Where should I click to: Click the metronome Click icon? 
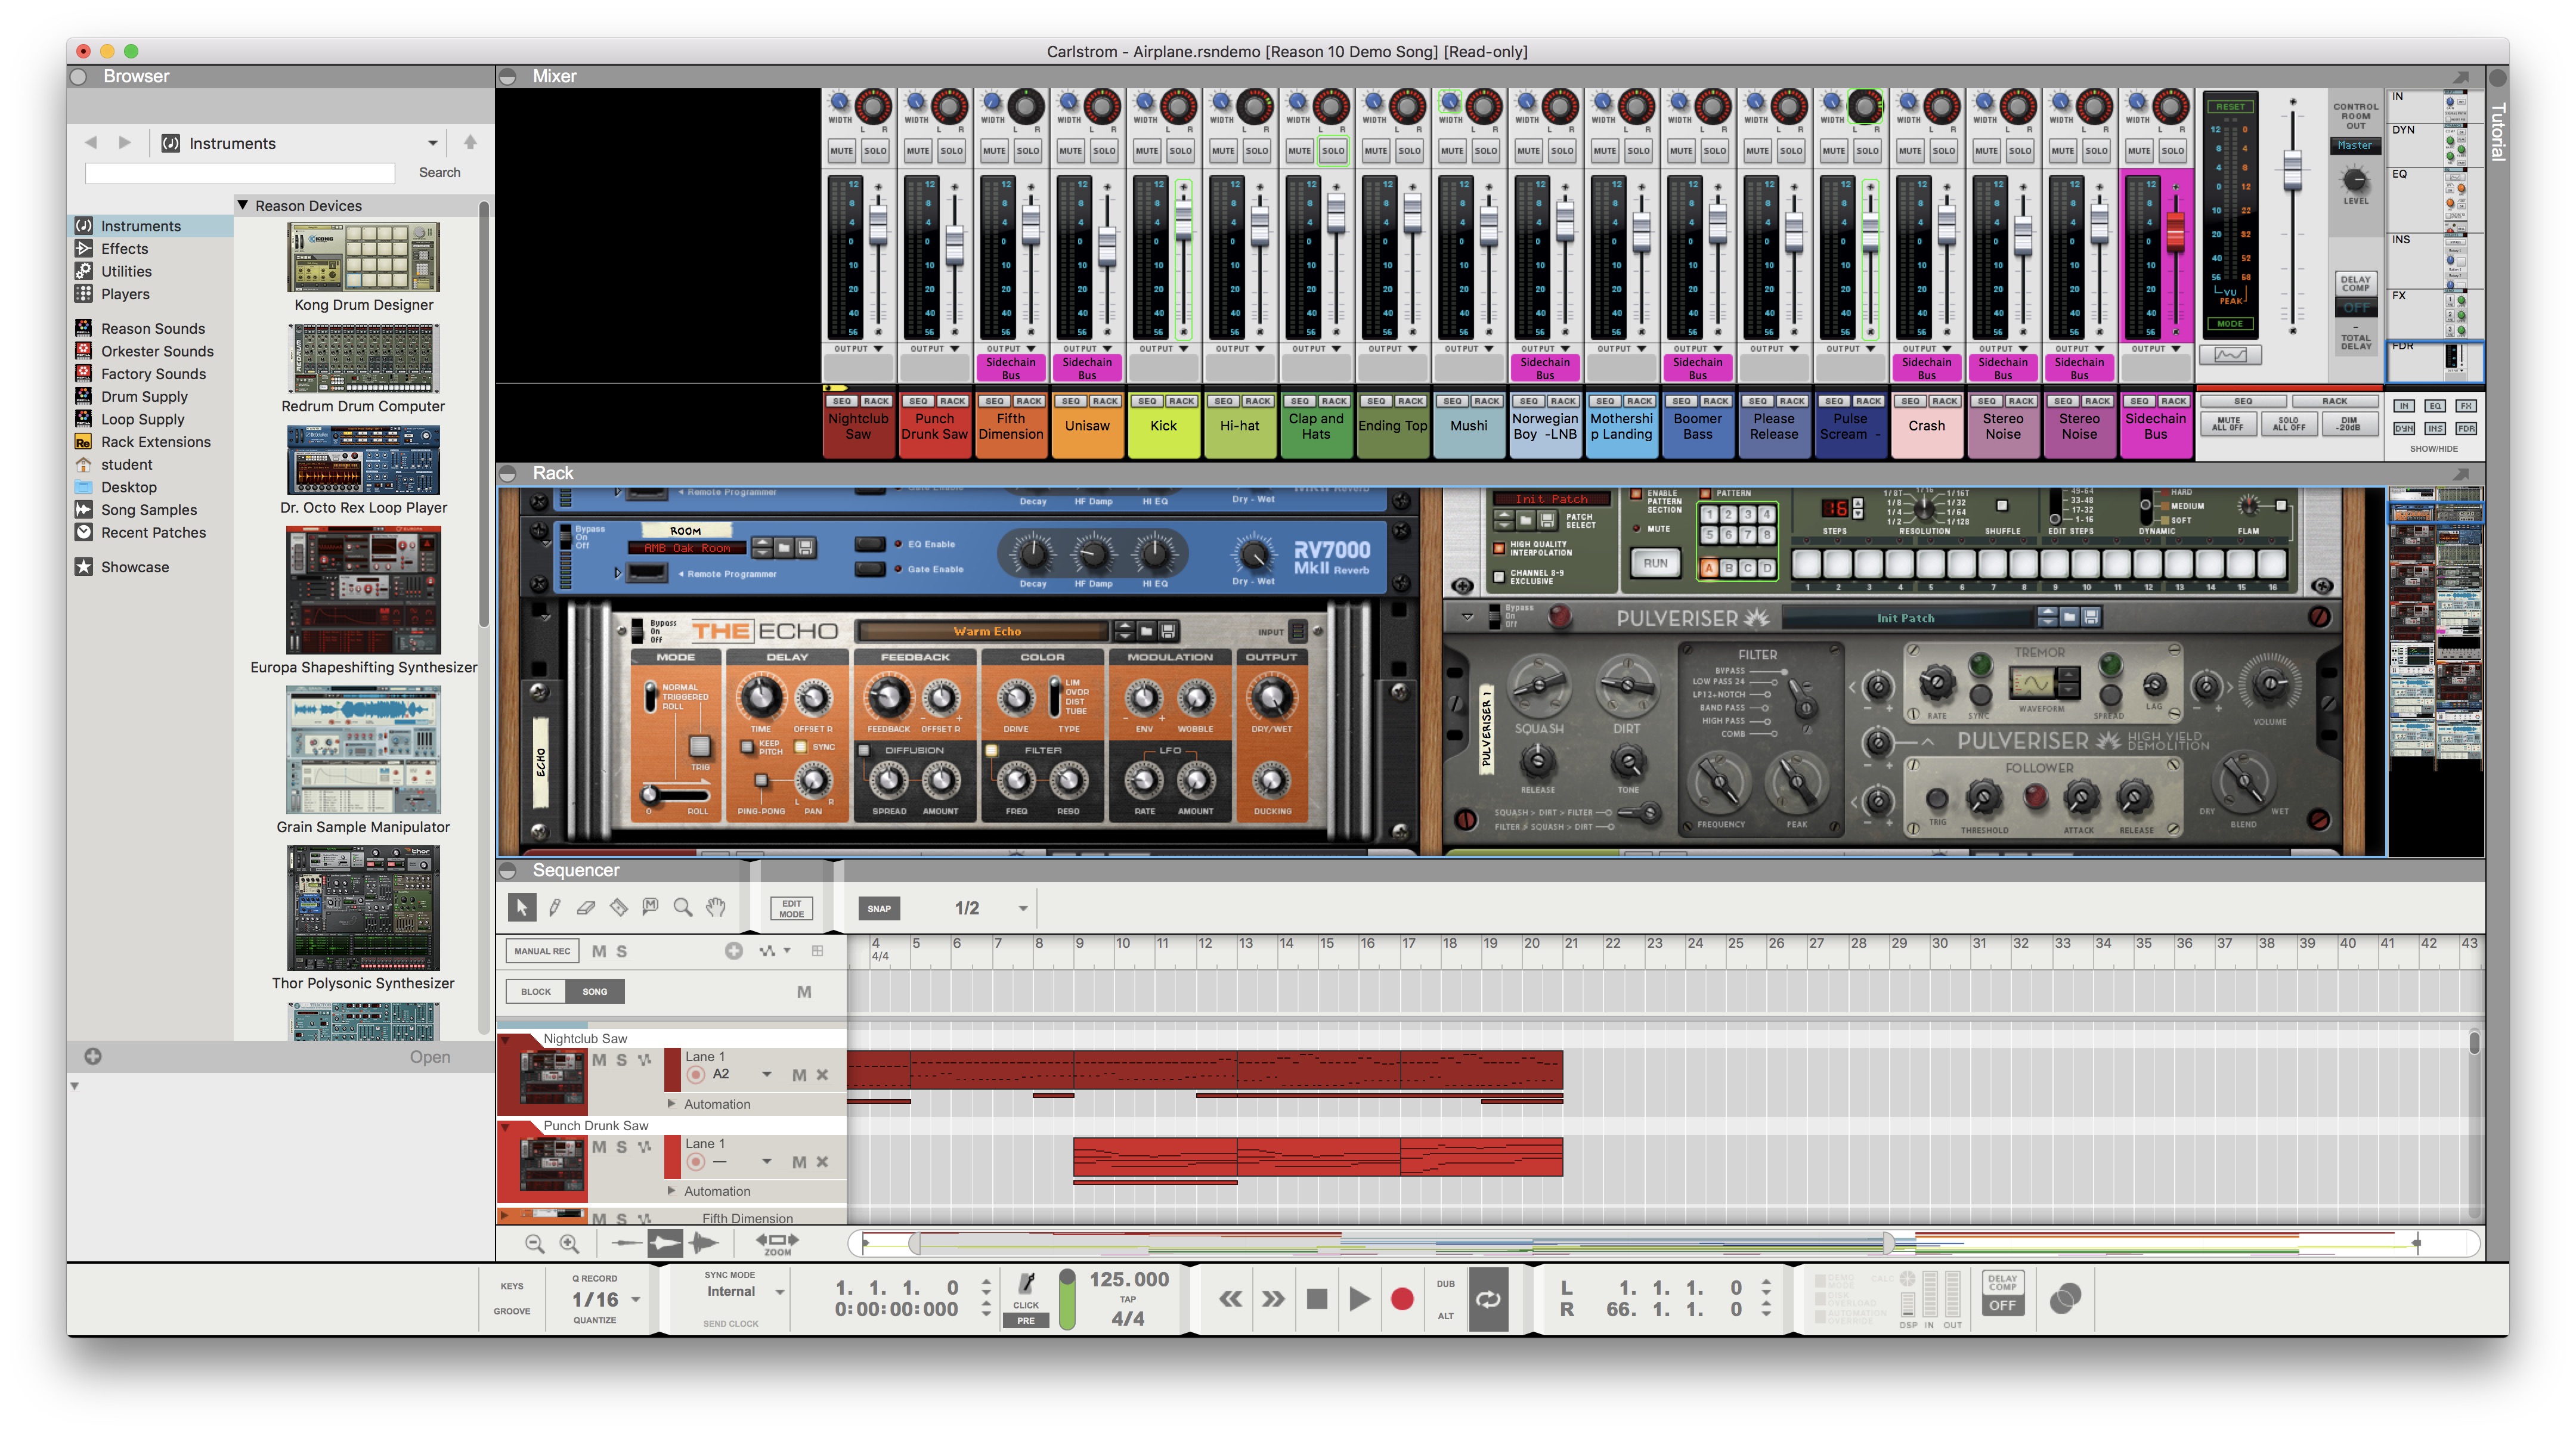click(1026, 1283)
